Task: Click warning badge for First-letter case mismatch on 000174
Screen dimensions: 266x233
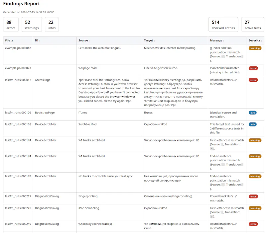Action: pos(255,140)
